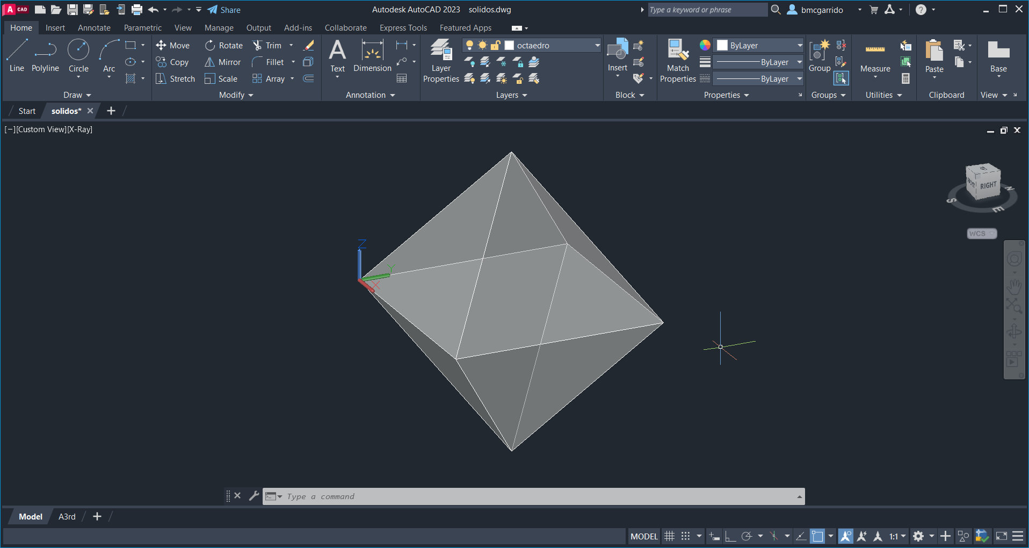Click the Insert block tool
This screenshot has width=1029, height=548.
618,55
